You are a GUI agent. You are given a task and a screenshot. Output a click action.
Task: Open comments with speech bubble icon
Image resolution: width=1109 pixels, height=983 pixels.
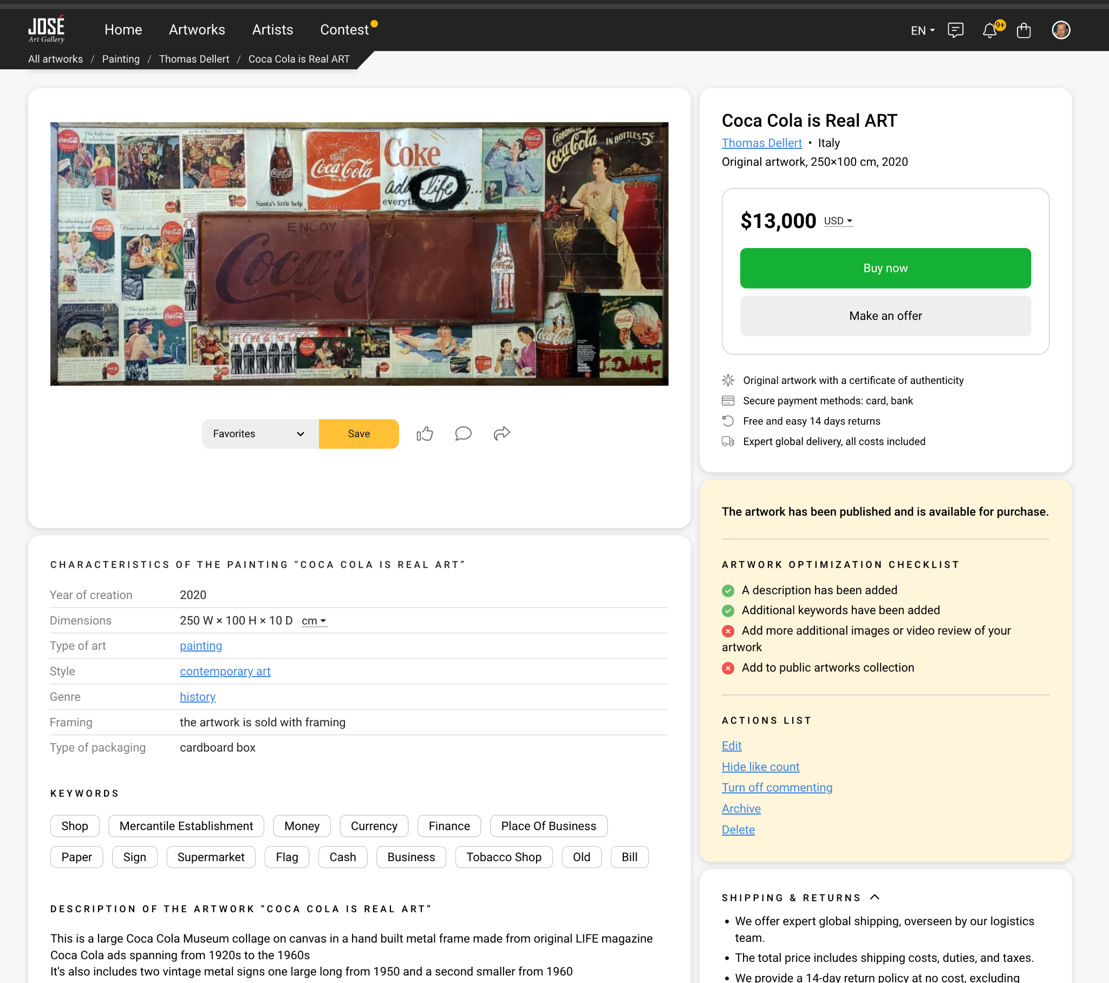tap(463, 434)
